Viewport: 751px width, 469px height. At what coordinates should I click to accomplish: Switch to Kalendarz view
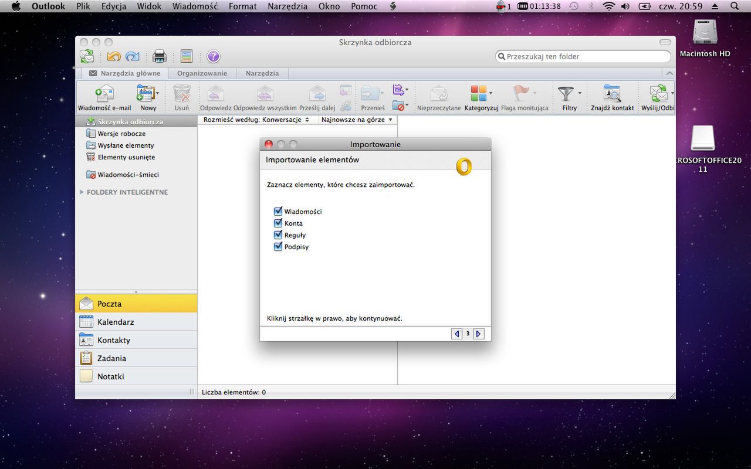tap(136, 322)
